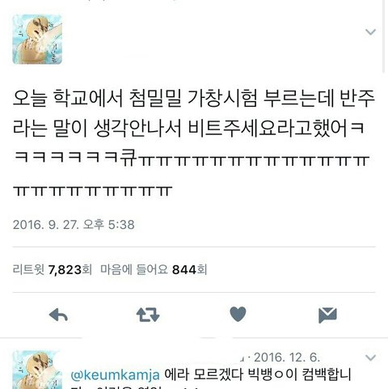Screen dimensions: 388x389
Task: Share via direct message envelope icon
Action: tap(327, 315)
